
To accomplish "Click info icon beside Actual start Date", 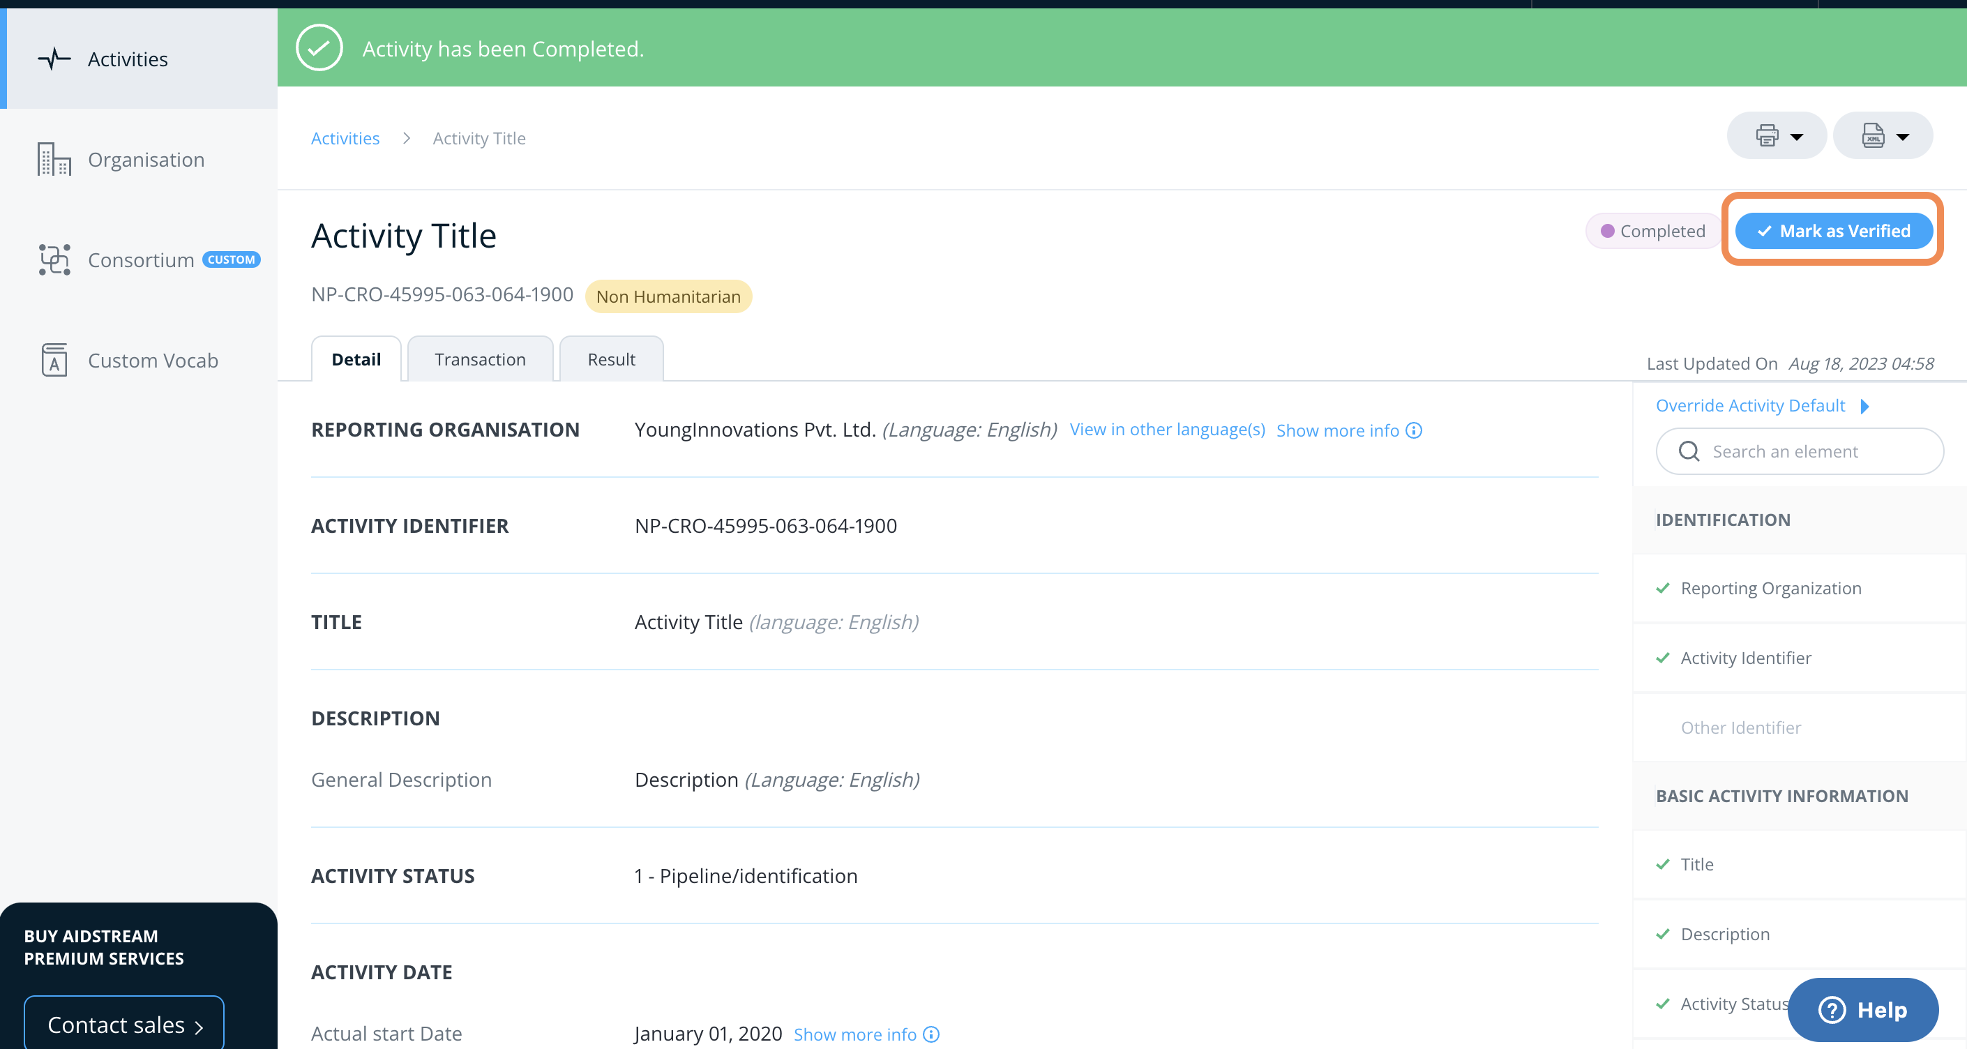I will click(930, 1034).
